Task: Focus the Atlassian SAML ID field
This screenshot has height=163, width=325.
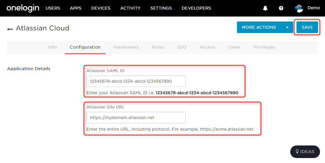Action: [x=136, y=81]
